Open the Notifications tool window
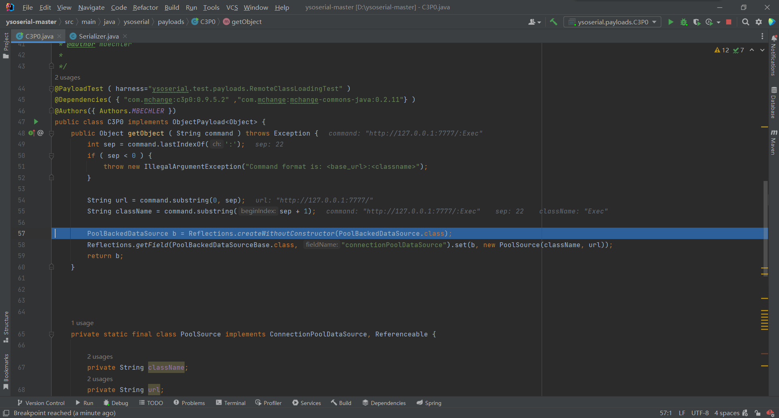The width and height of the screenshot is (779, 418). 774,55
